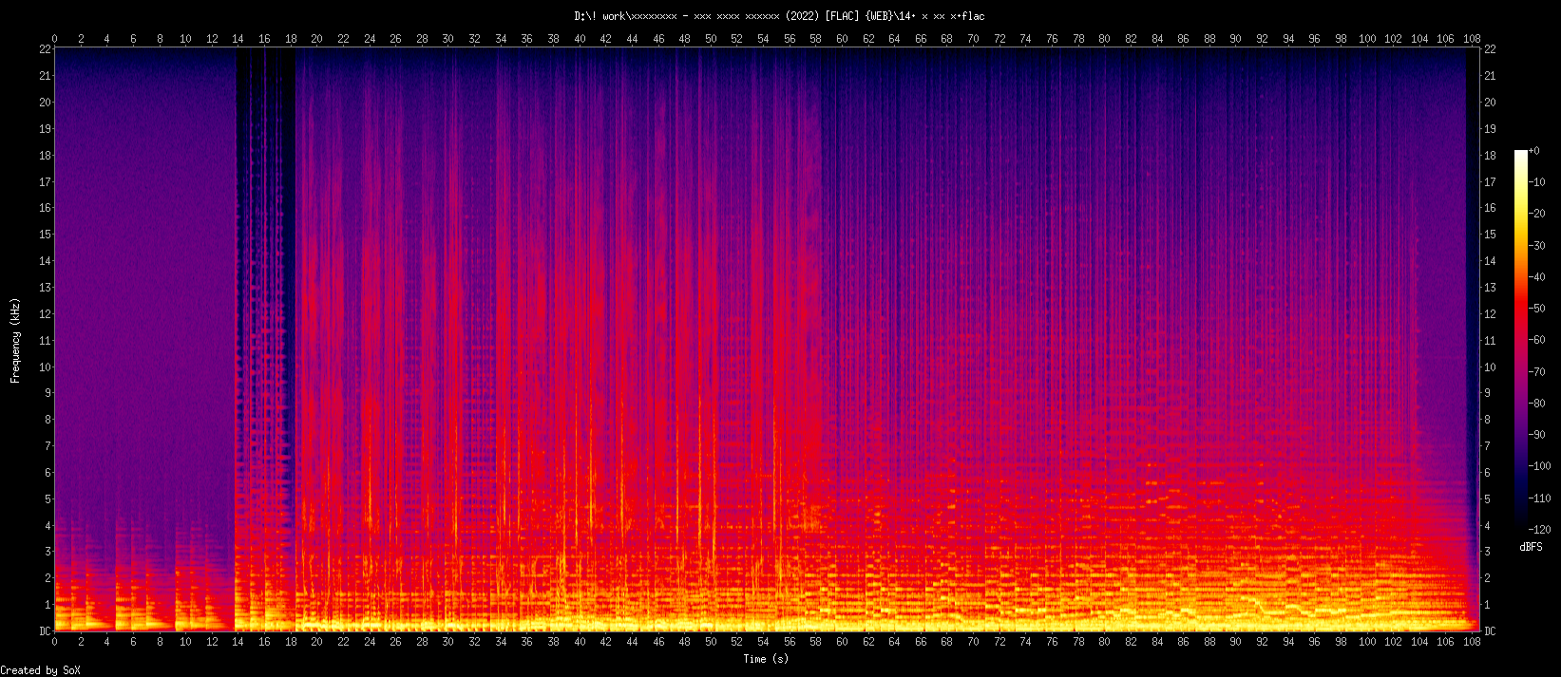Click the "dBFS" legend label

click(1531, 548)
